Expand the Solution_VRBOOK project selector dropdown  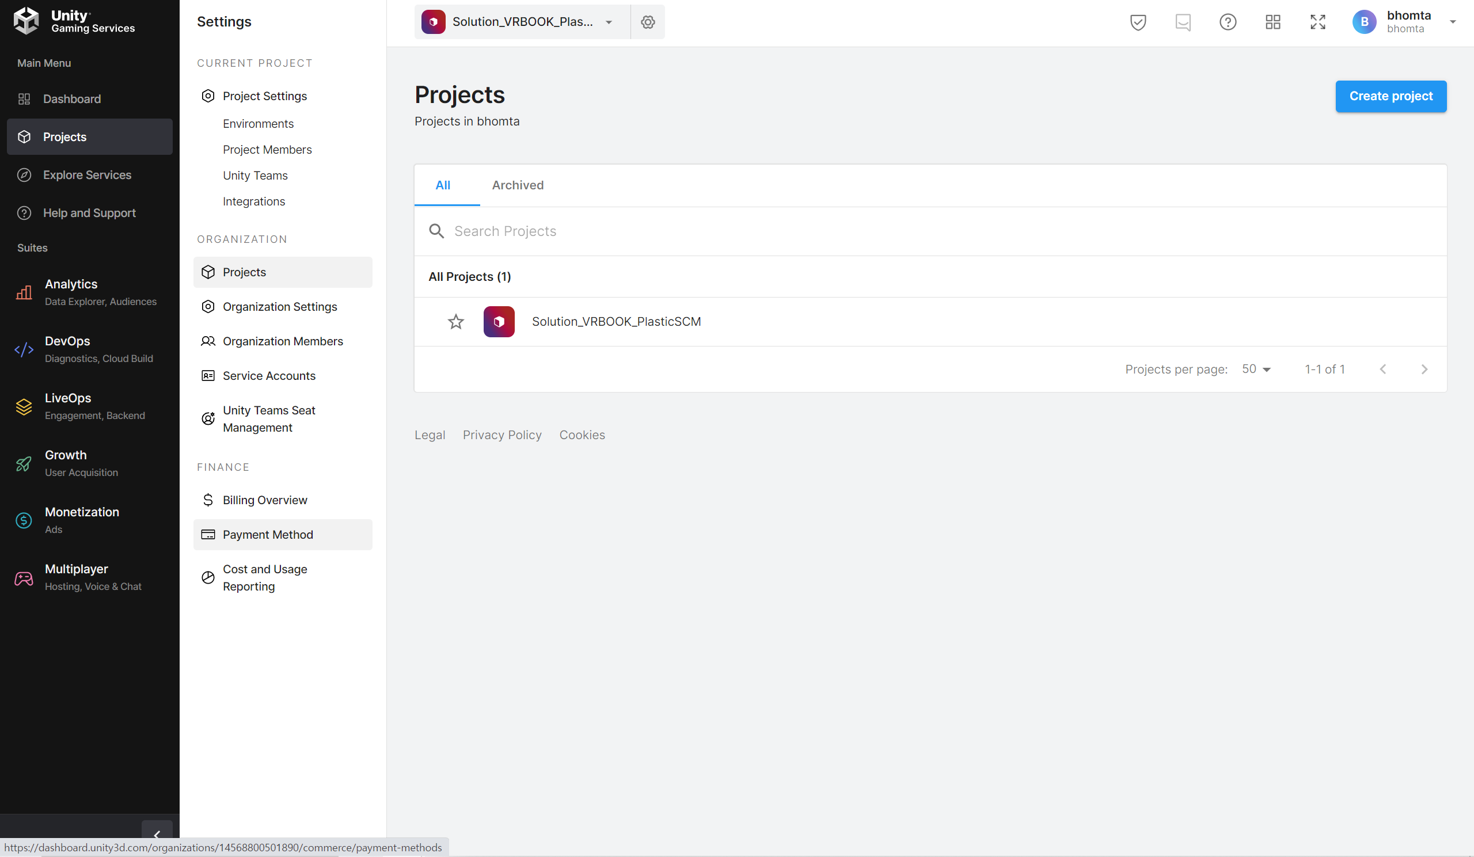[x=609, y=22]
